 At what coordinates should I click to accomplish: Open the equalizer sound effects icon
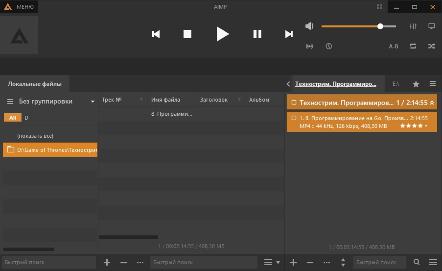(413, 26)
